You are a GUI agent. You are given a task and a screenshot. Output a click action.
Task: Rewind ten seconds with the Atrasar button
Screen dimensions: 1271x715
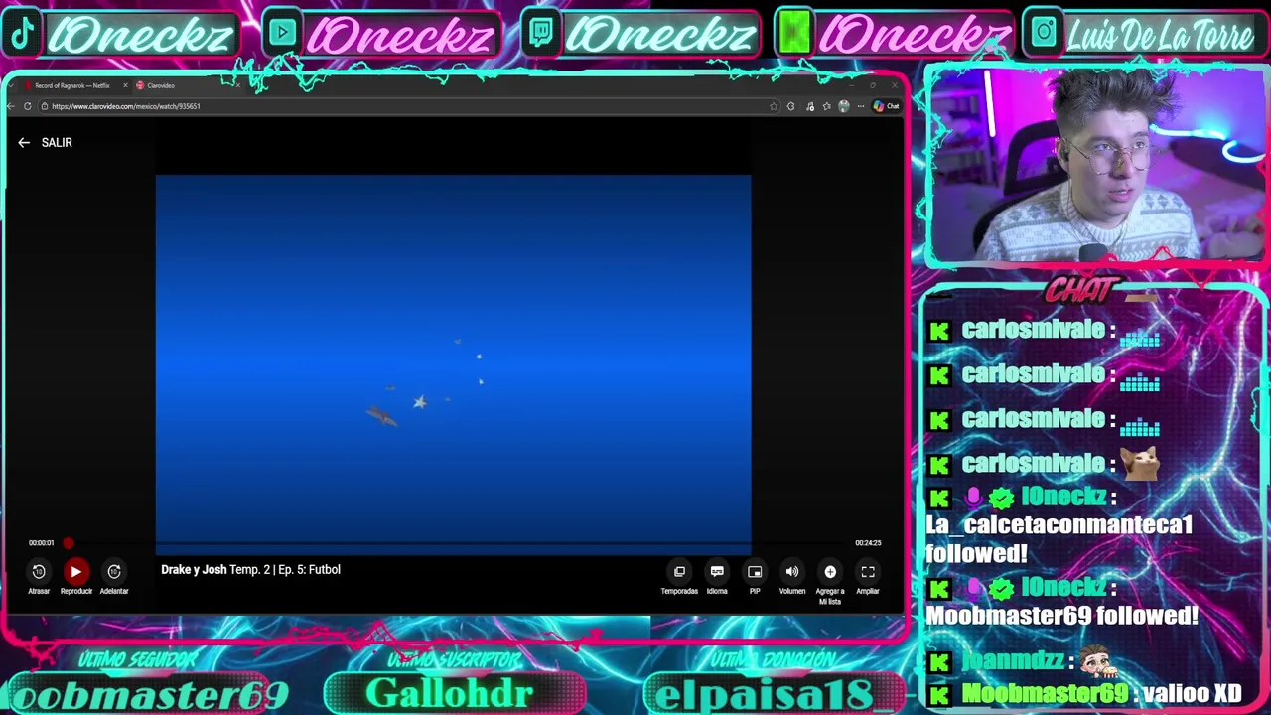(x=38, y=571)
